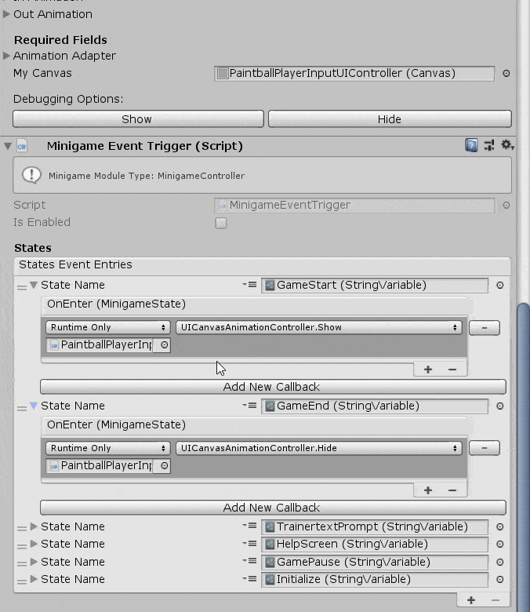
Task: Grab the drag handle of GameEnd entry
Action: click(x=22, y=408)
